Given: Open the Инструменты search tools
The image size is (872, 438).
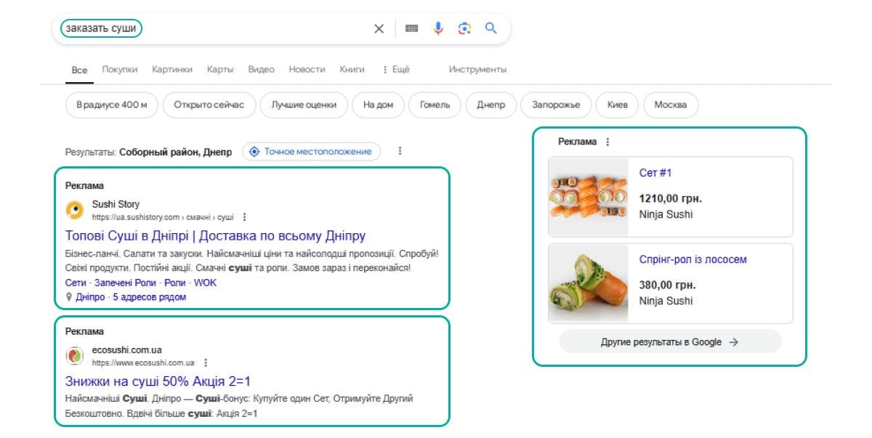Looking at the screenshot, I should (x=477, y=70).
